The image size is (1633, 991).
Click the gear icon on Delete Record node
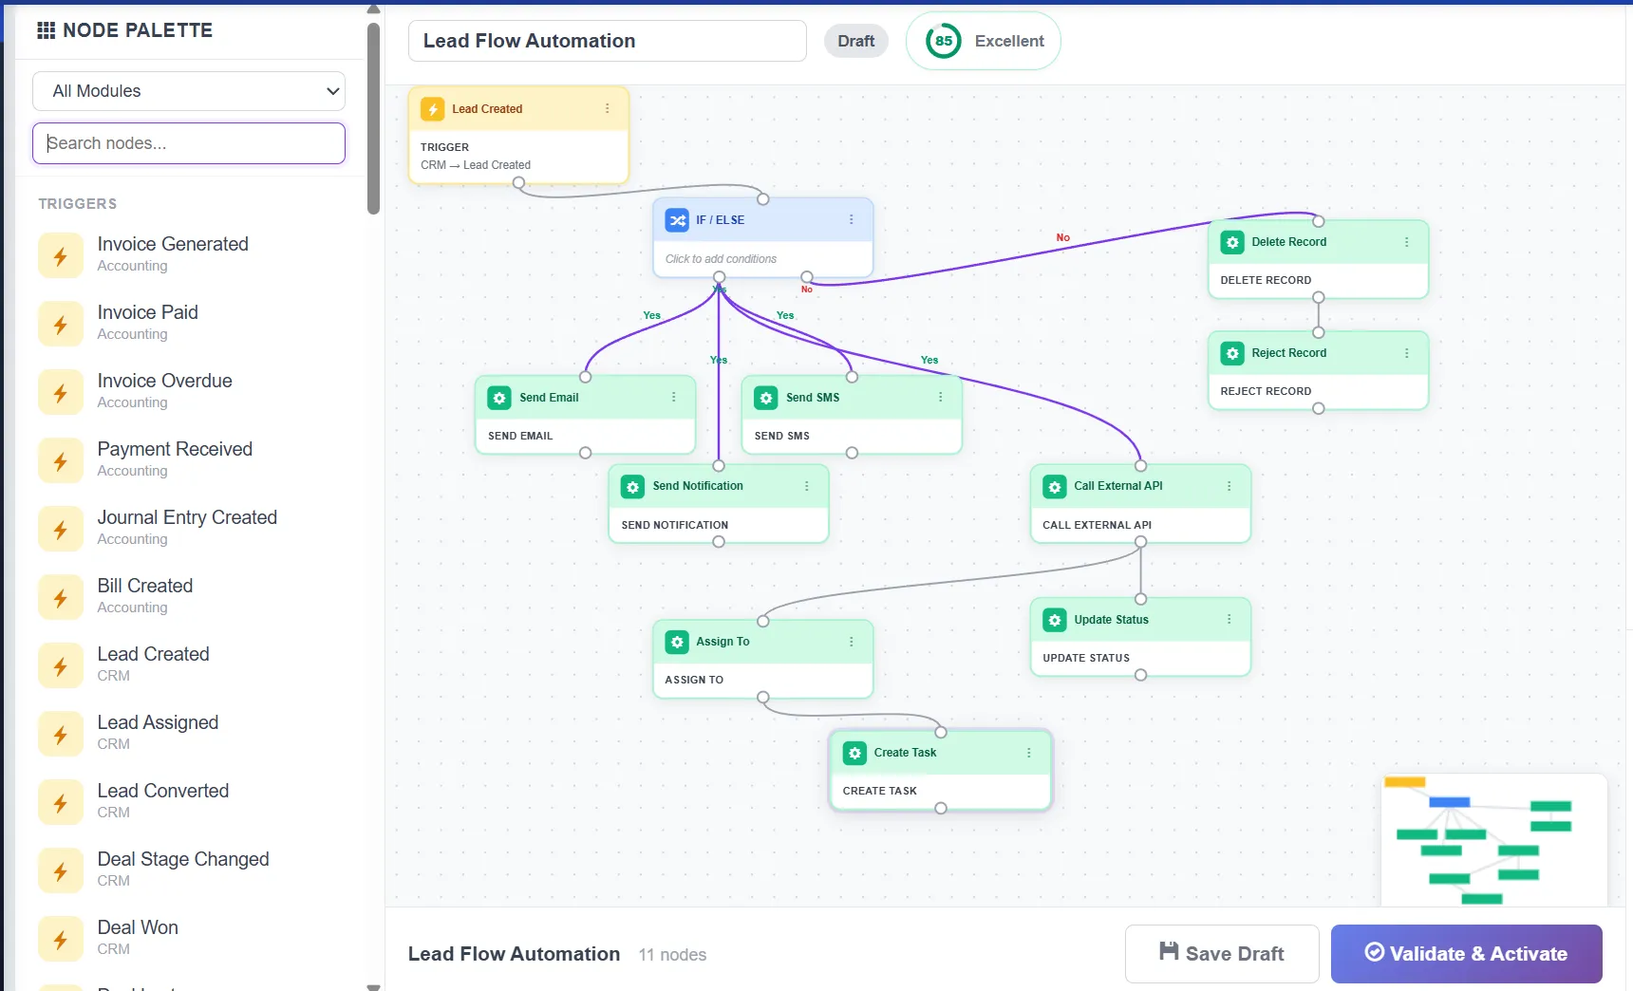pyautogui.click(x=1231, y=241)
